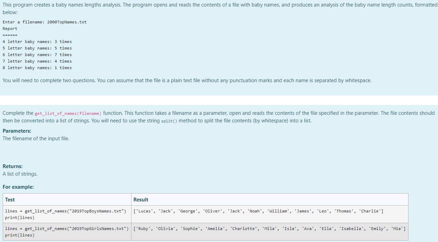Click the Test column header
Screen dimensions: 438x242
pyautogui.click(x=9, y=199)
